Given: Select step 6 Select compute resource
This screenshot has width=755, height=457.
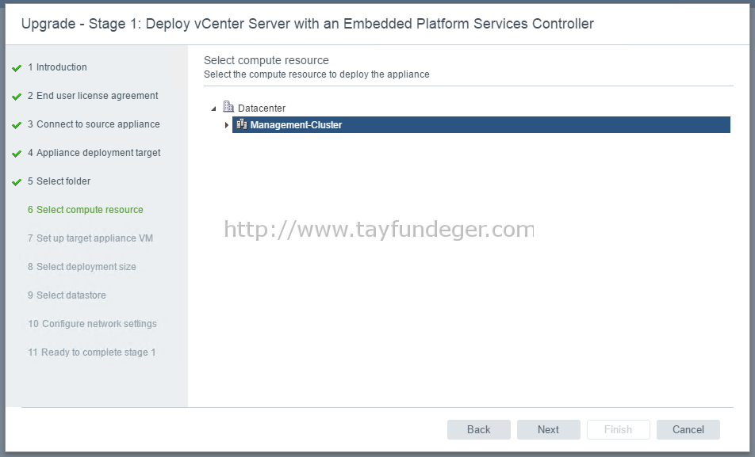Looking at the screenshot, I should click(x=85, y=210).
